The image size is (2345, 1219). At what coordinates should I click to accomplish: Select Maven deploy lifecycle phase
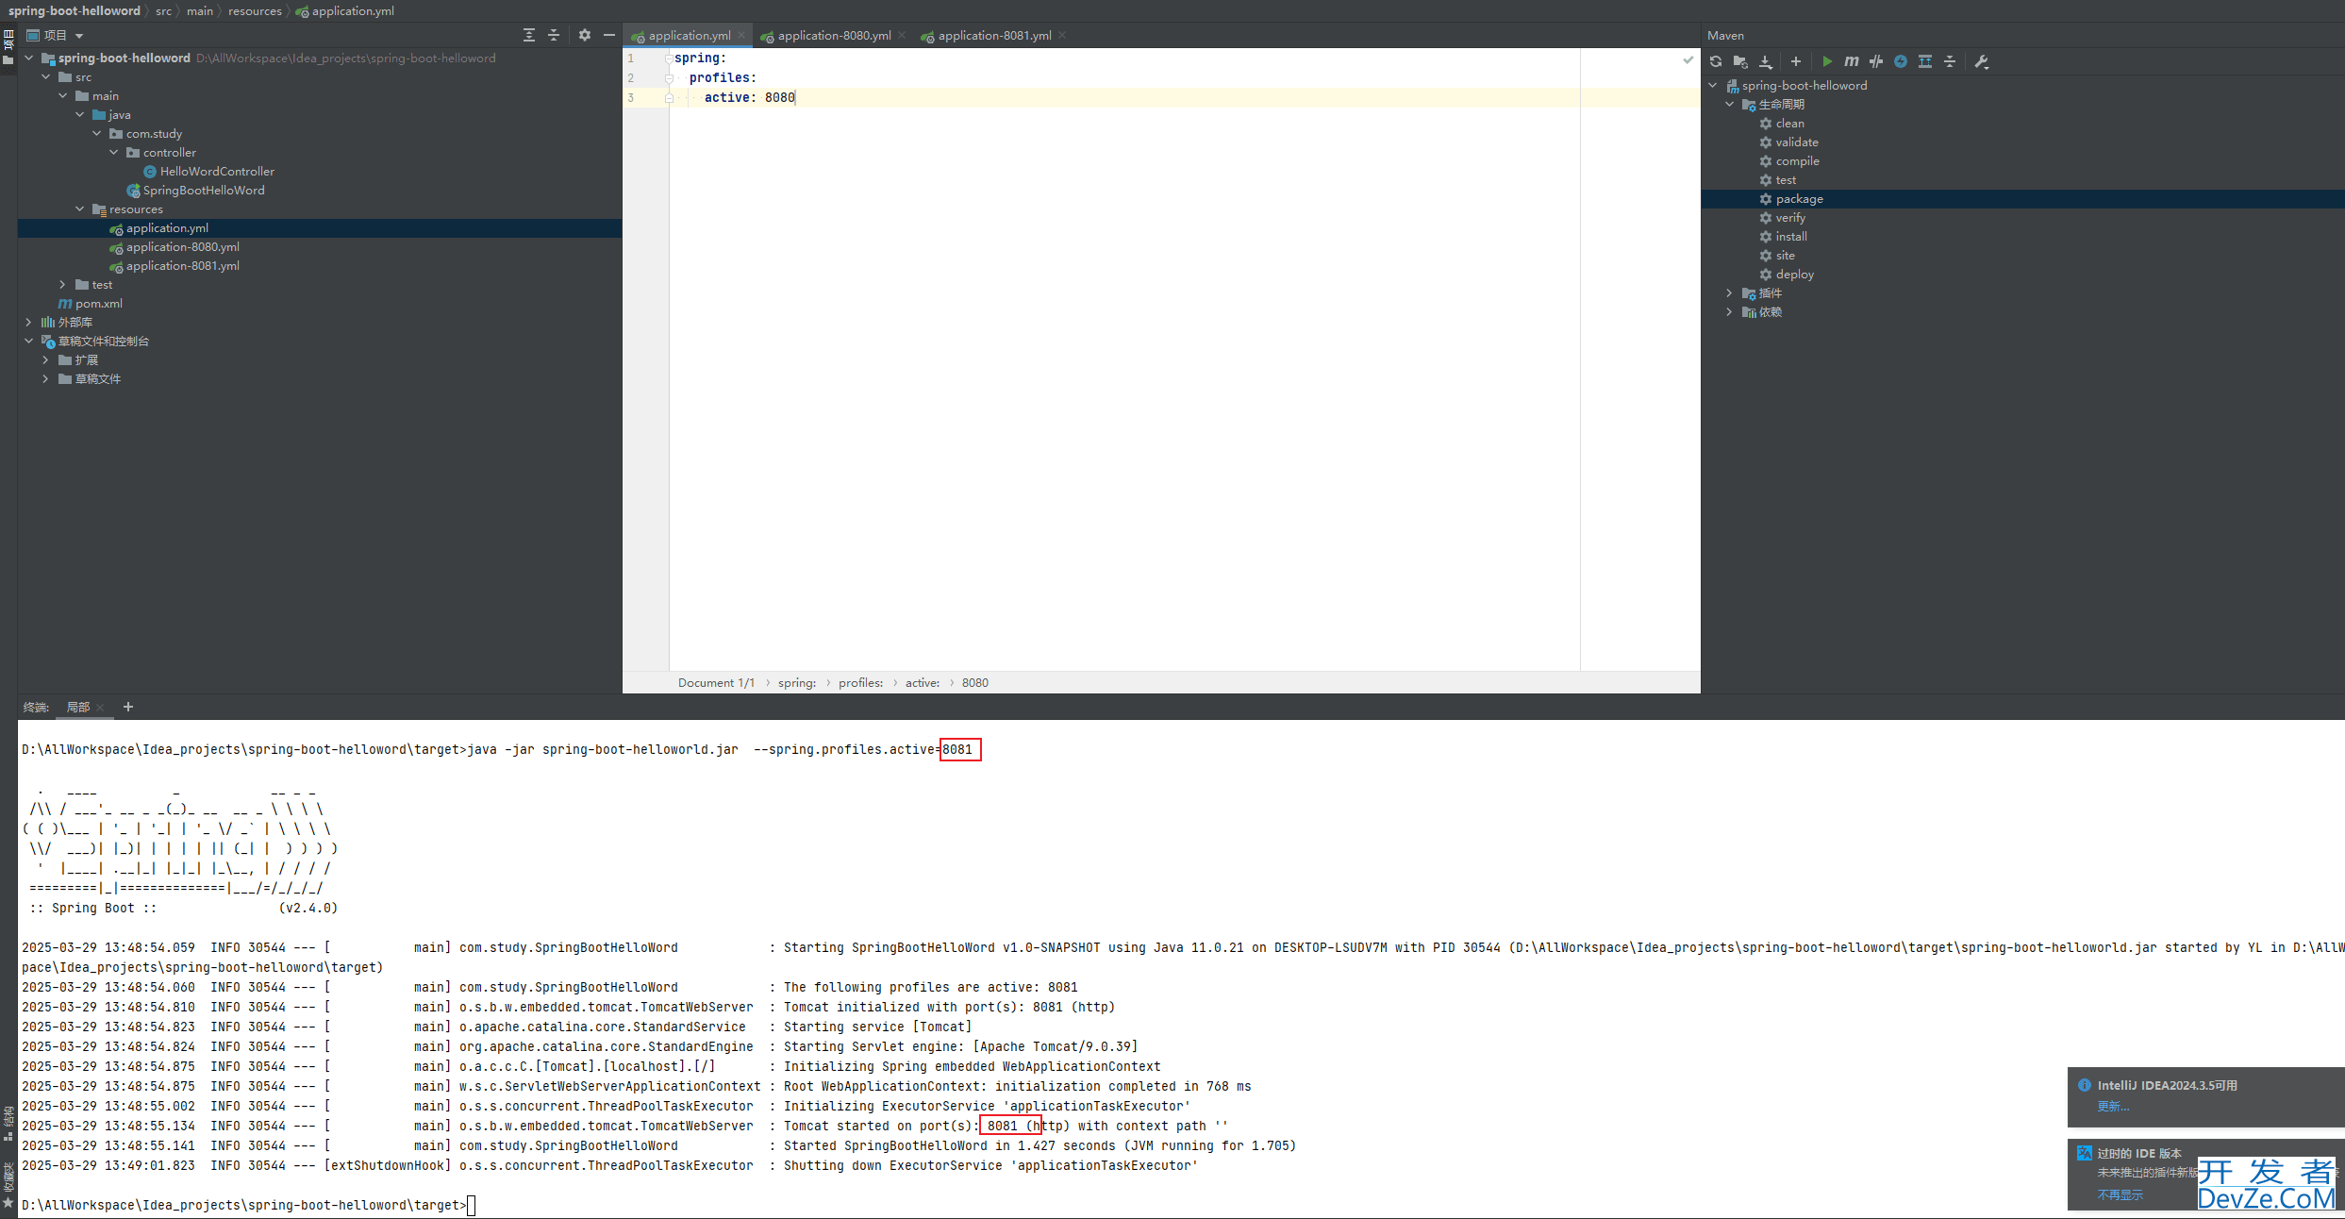click(x=1786, y=274)
